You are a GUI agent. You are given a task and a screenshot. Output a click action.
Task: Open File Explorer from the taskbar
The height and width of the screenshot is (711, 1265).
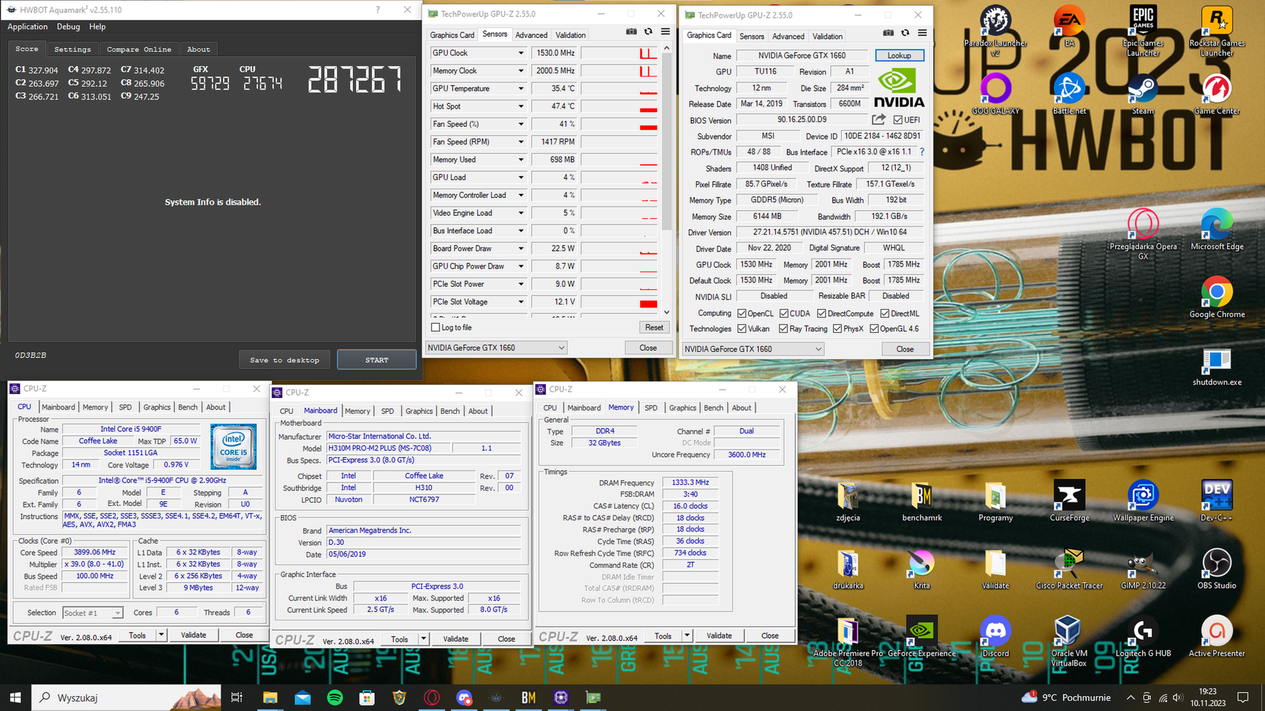[270, 697]
